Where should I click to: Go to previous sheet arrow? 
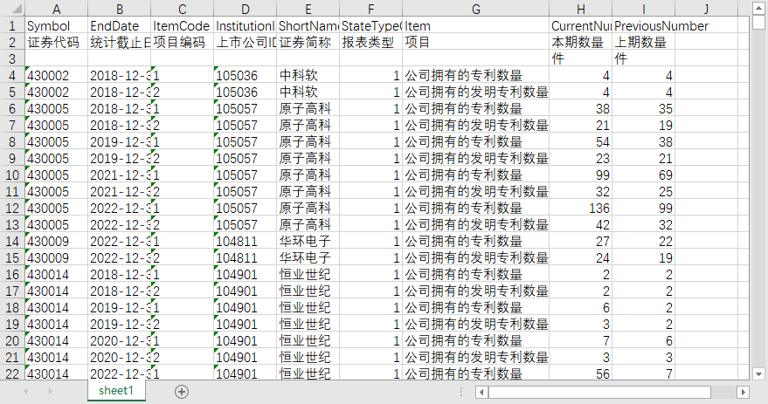(26, 391)
